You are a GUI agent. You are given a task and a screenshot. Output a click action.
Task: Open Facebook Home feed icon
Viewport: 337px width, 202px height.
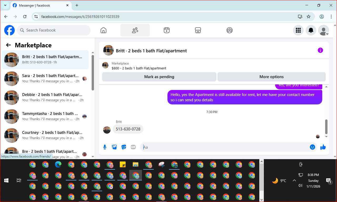[x=103, y=30]
